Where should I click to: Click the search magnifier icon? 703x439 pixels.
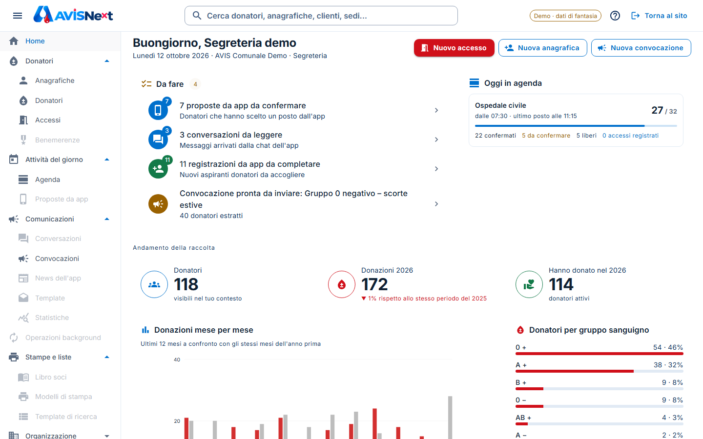[197, 16]
